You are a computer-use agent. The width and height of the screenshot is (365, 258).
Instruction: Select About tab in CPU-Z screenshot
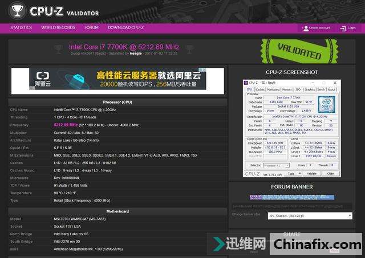[331, 89]
